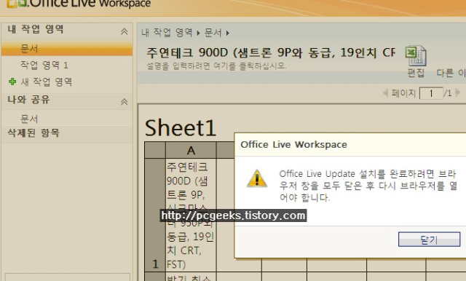Click 내 작업 영역 breadcrumb link
This screenshot has width=466, height=281.
coord(167,33)
